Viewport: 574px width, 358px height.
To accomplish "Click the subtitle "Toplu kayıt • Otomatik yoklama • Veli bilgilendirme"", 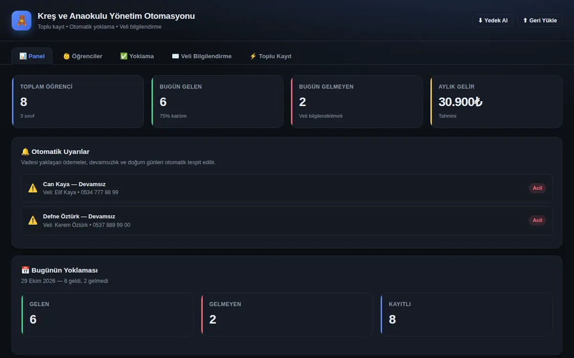I will coord(99,27).
